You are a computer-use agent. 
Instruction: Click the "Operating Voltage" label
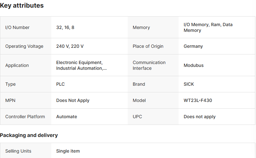[24, 46]
